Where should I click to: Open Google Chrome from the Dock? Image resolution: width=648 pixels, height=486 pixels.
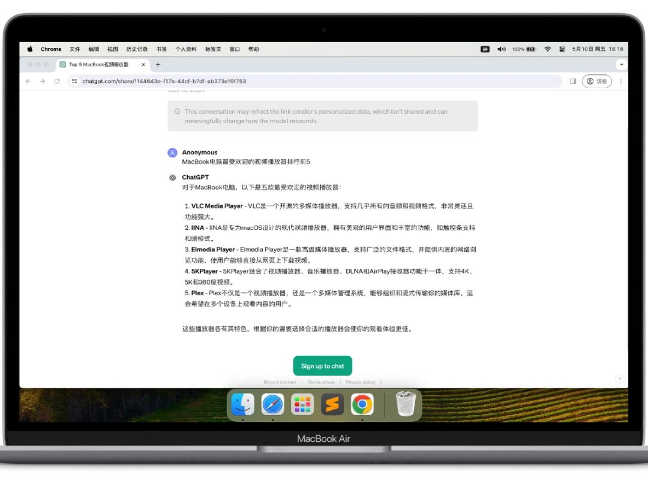[x=362, y=404]
